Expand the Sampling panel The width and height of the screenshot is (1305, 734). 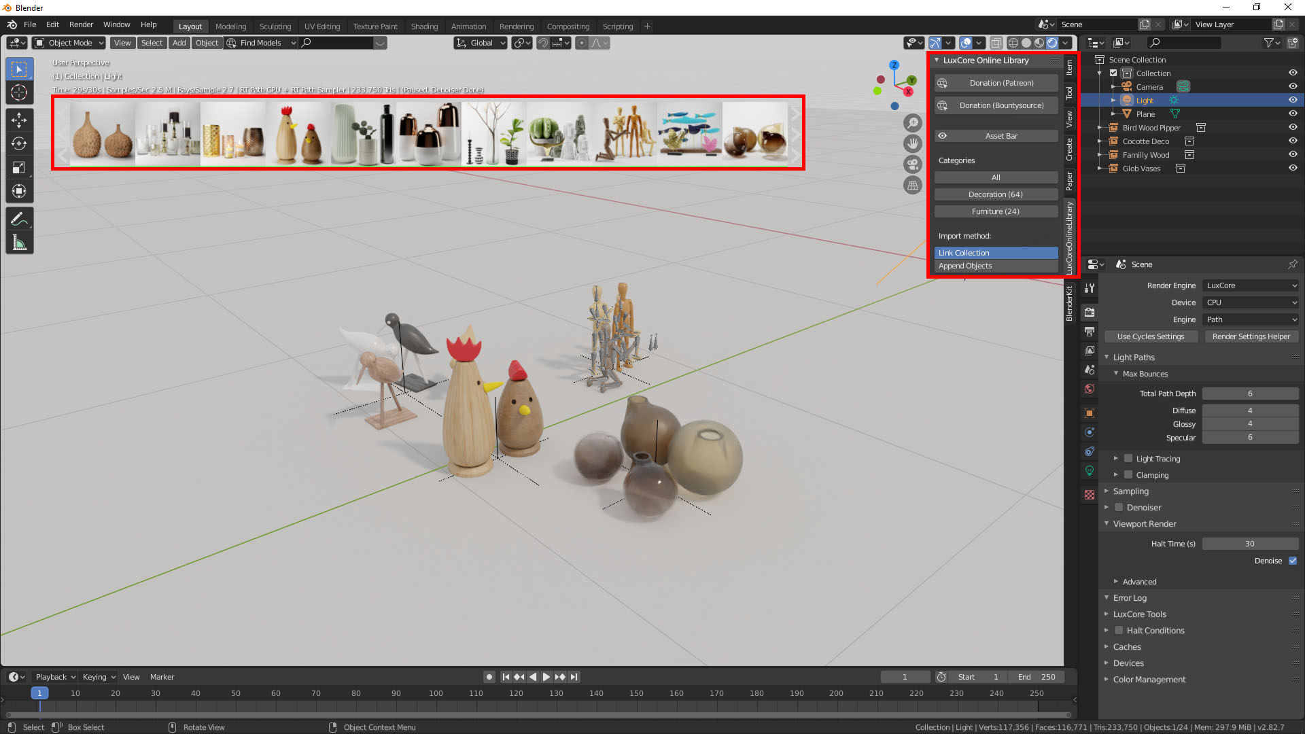pyautogui.click(x=1131, y=491)
